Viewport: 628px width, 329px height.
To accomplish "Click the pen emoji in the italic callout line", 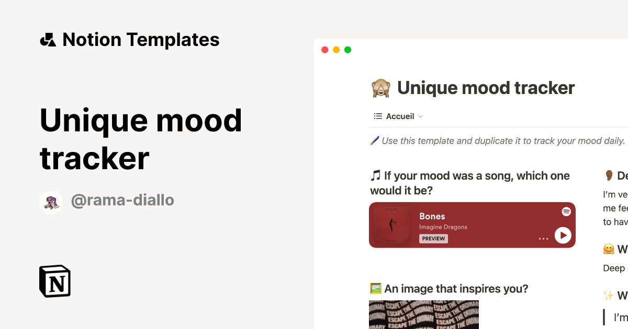I will (x=374, y=140).
